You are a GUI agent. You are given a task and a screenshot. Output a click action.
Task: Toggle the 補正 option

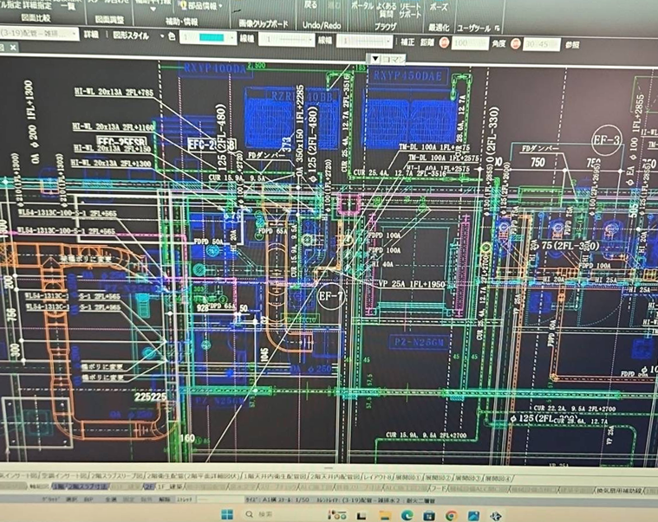pyautogui.click(x=407, y=41)
